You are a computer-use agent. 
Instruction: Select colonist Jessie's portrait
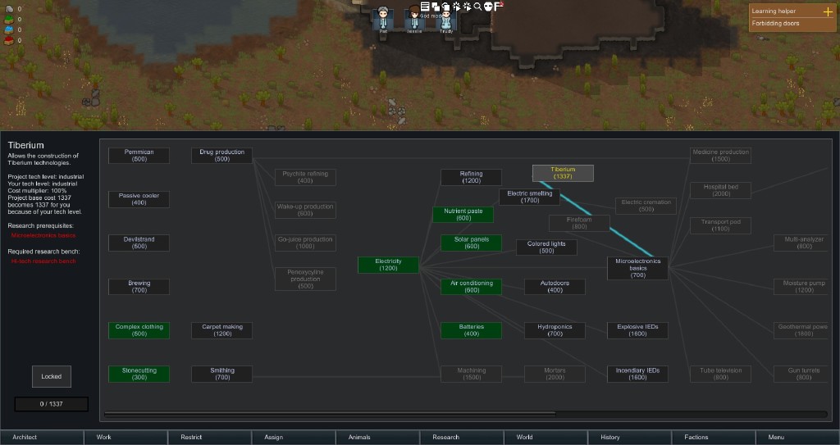414,20
